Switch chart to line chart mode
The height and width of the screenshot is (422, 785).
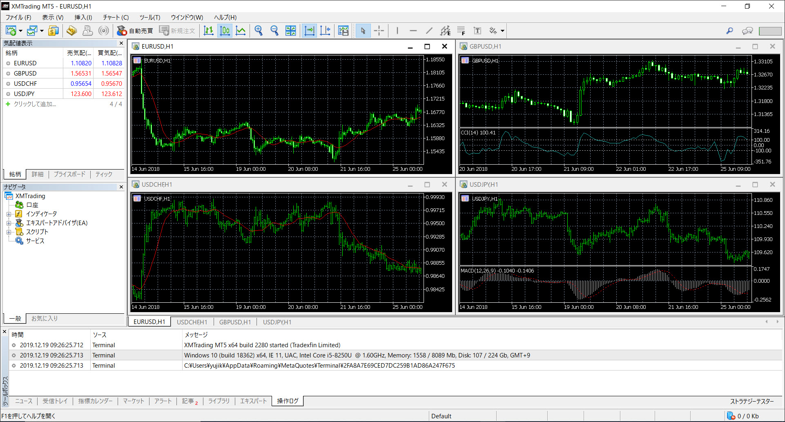pyautogui.click(x=241, y=31)
